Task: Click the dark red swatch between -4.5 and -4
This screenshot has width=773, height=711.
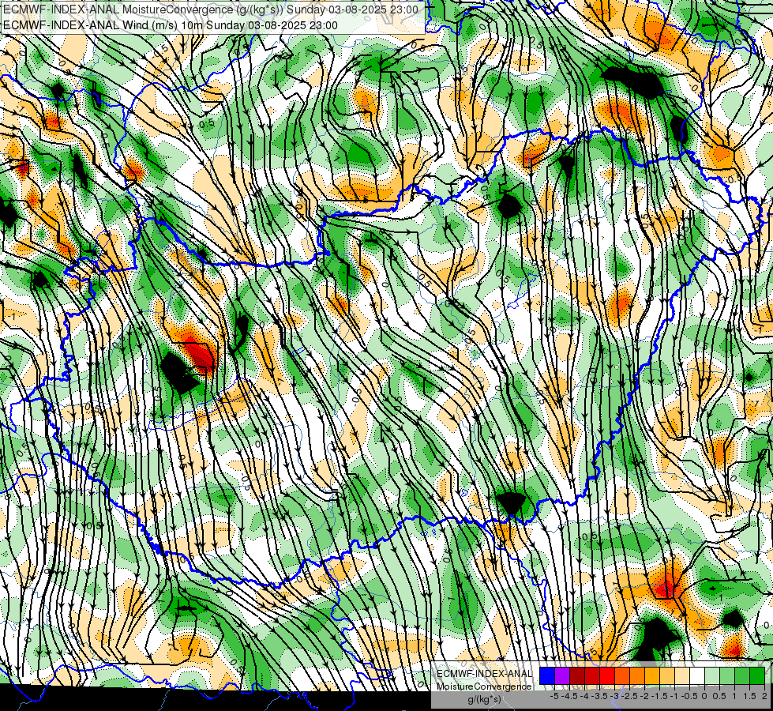Action: (x=577, y=675)
